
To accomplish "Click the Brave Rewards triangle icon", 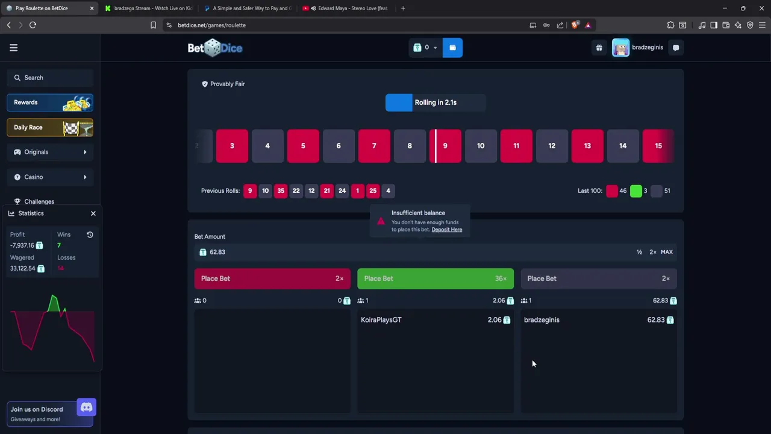I will click(588, 25).
